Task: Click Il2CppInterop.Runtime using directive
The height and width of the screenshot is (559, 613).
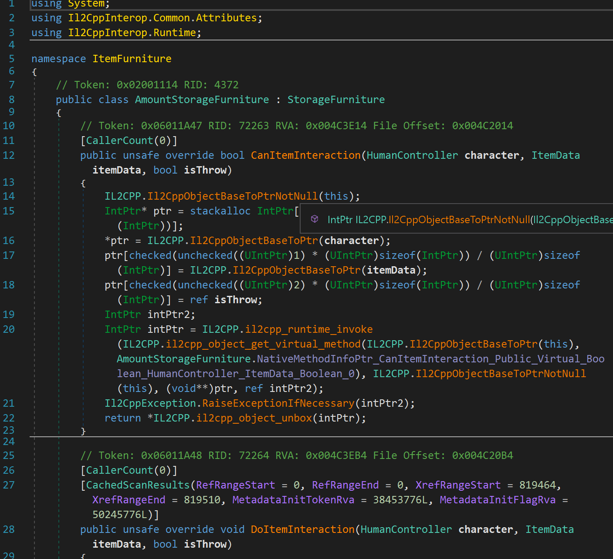Action: 132,33
